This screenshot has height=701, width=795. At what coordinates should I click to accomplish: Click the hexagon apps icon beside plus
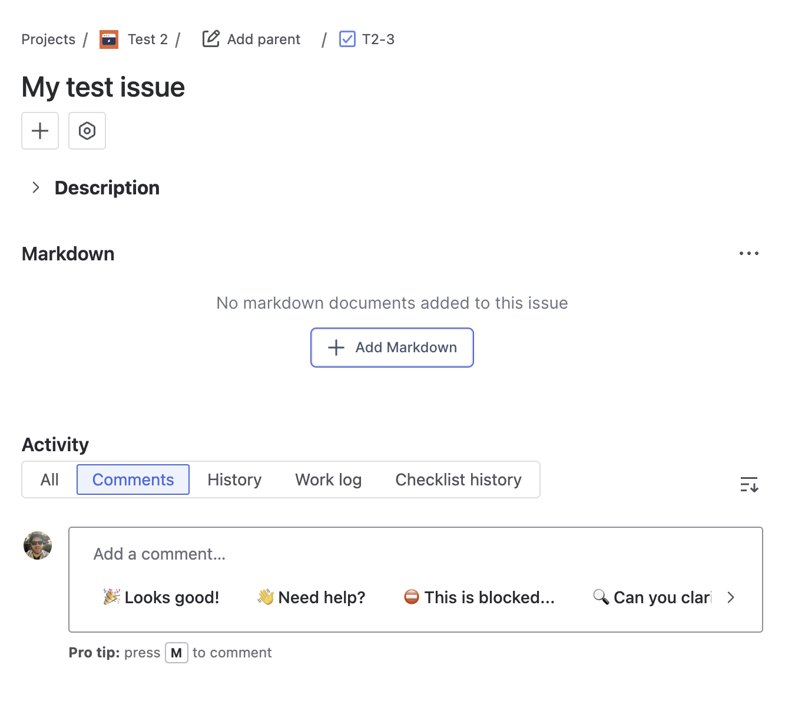tap(87, 131)
